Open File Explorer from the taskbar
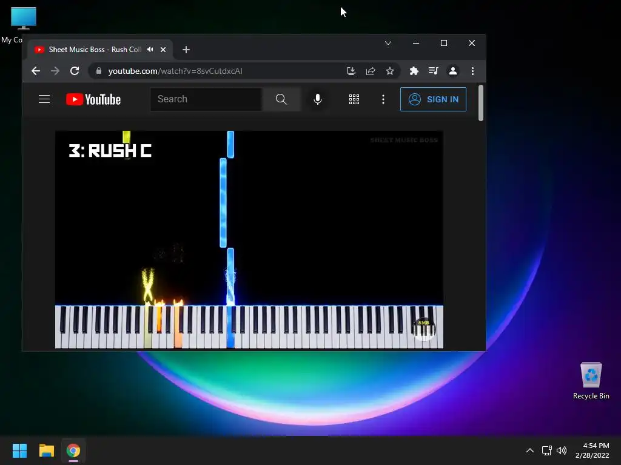Viewport: 621px width, 465px height. [x=46, y=450]
